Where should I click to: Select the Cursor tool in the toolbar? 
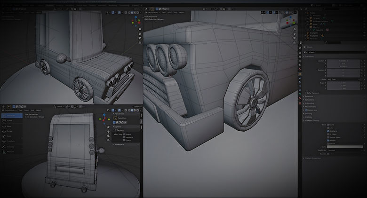9,120
